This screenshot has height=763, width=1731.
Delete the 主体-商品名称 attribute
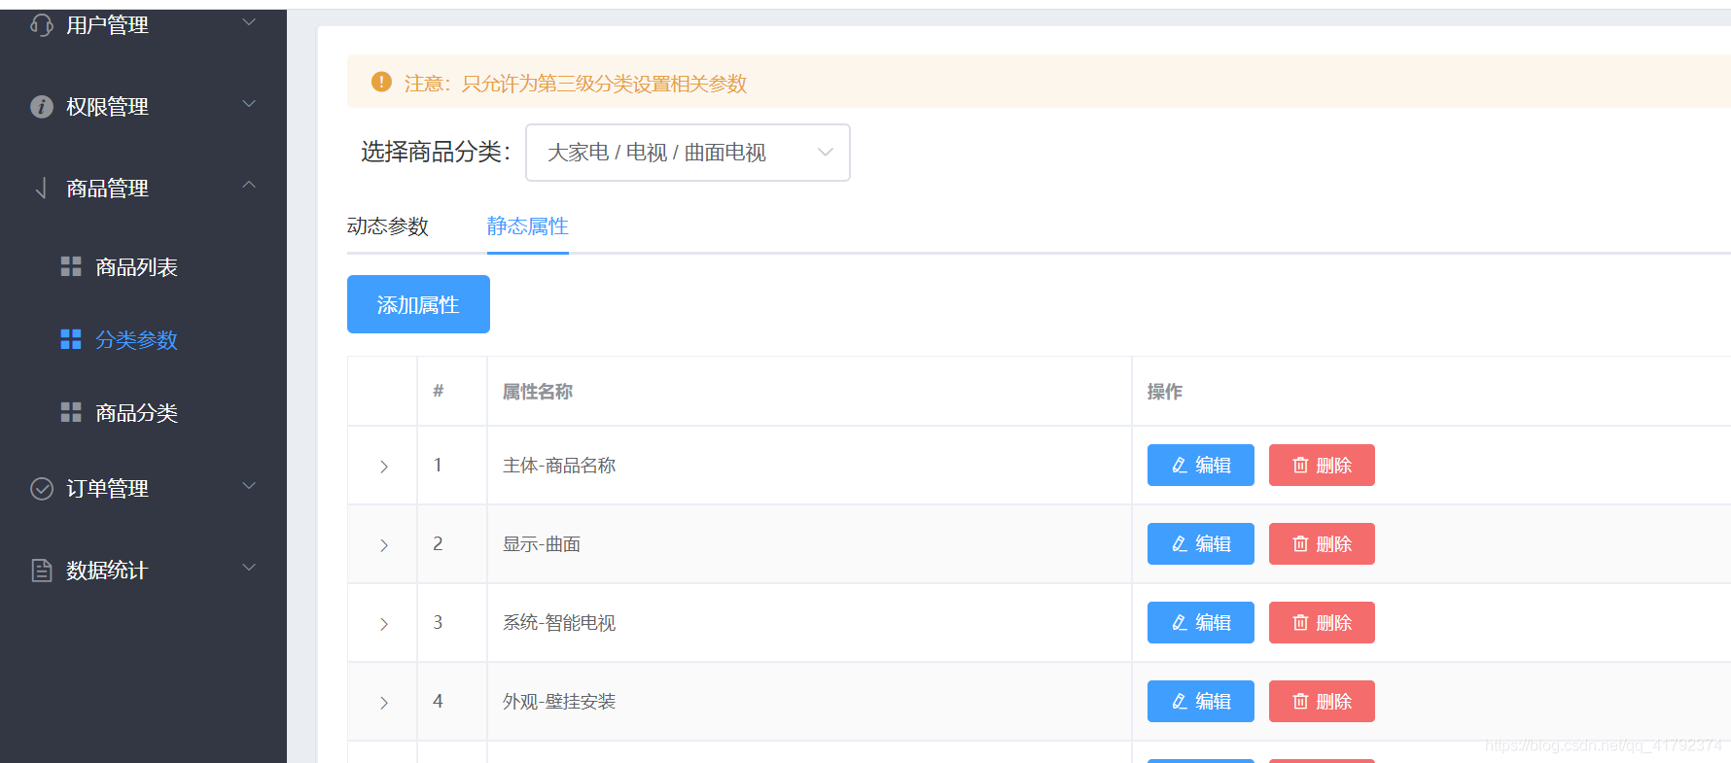[1322, 465]
